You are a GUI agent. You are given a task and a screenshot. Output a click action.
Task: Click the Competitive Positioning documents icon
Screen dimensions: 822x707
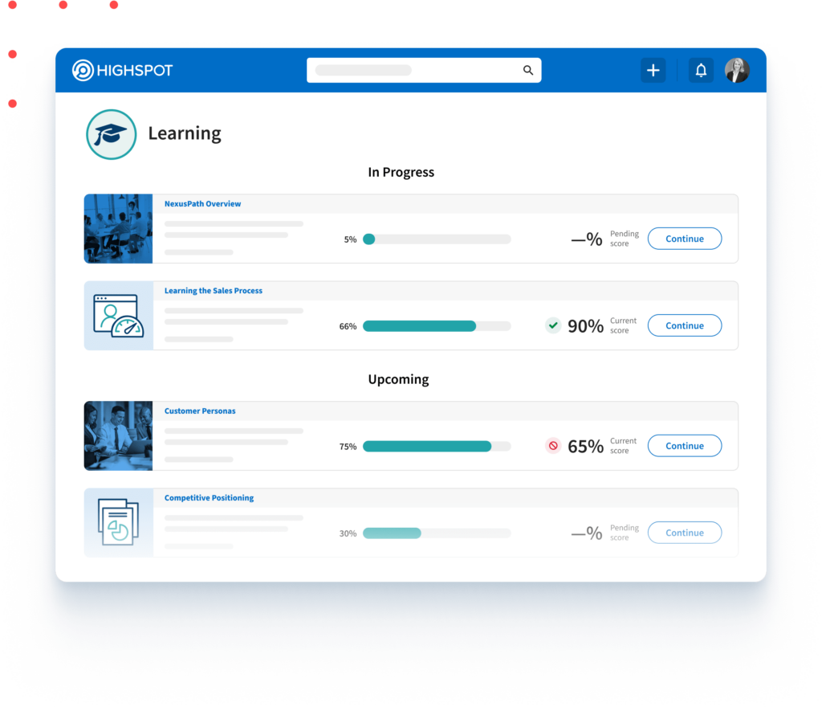[119, 522]
